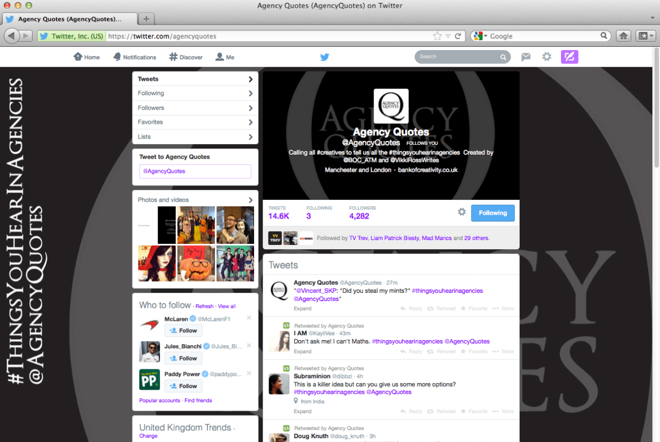Open user actions gear beside Following button
Screen dimensions: 660x442
pos(462,212)
